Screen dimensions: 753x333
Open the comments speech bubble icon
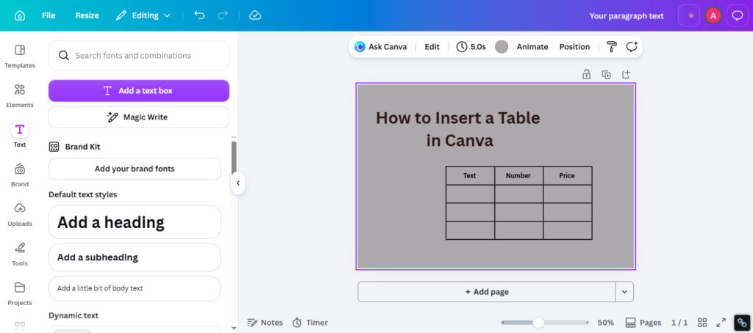point(737,16)
